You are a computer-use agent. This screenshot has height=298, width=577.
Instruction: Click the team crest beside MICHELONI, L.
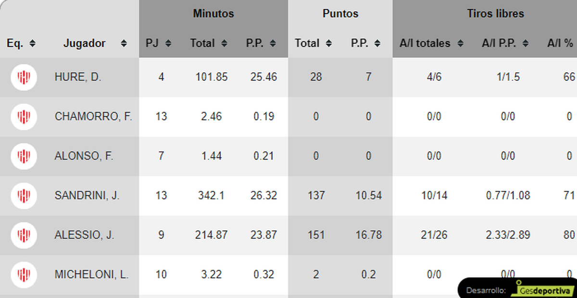click(24, 274)
